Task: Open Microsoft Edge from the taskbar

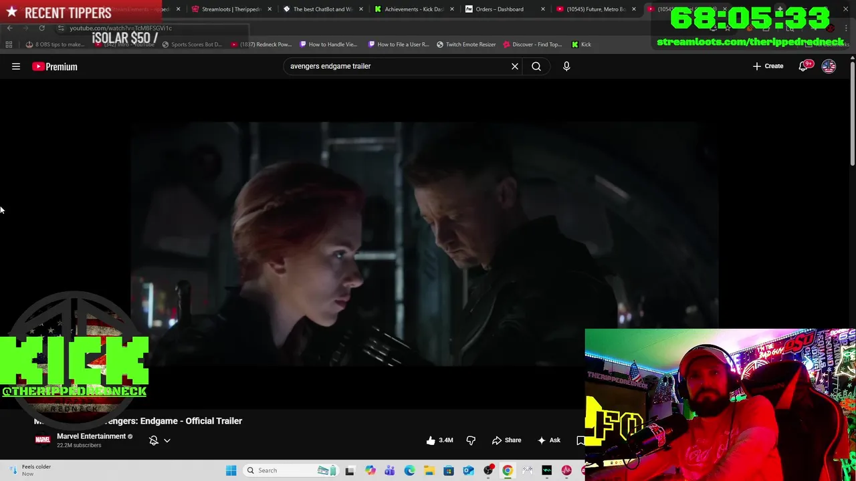Action: (409, 470)
